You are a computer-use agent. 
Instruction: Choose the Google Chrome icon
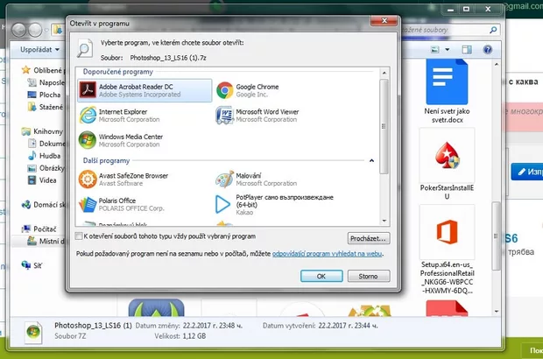(x=225, y=90)
